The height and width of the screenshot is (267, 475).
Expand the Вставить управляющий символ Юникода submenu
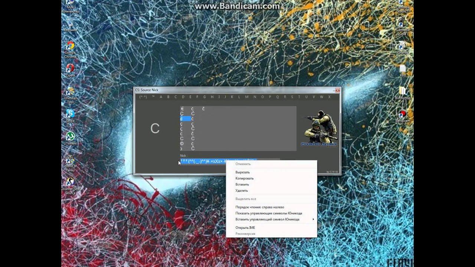point(272,220)
